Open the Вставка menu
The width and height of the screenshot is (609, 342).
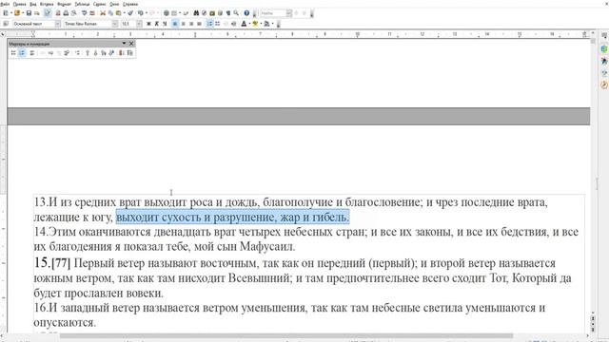[x=47, y=4]
